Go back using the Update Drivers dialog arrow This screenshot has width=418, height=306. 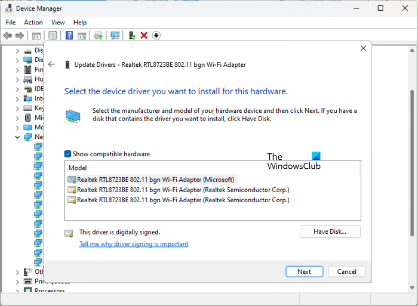pos(51,64)
